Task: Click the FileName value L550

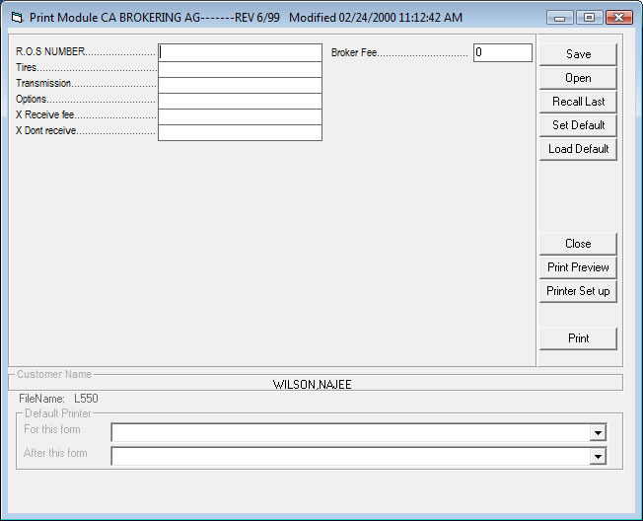Action: coord(86,399)
